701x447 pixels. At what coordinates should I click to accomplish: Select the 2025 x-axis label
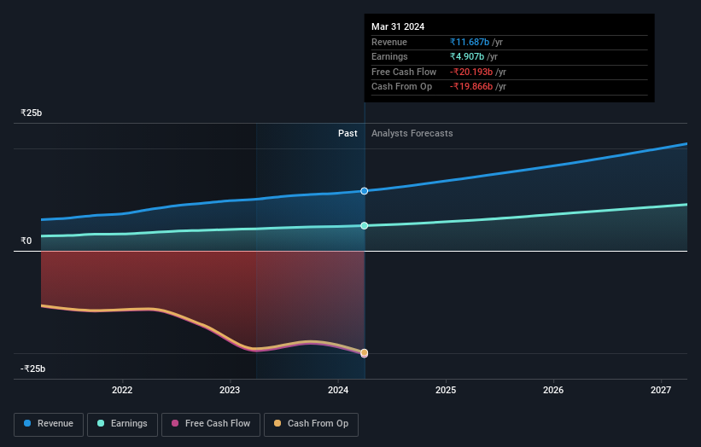tap(446, 391)
